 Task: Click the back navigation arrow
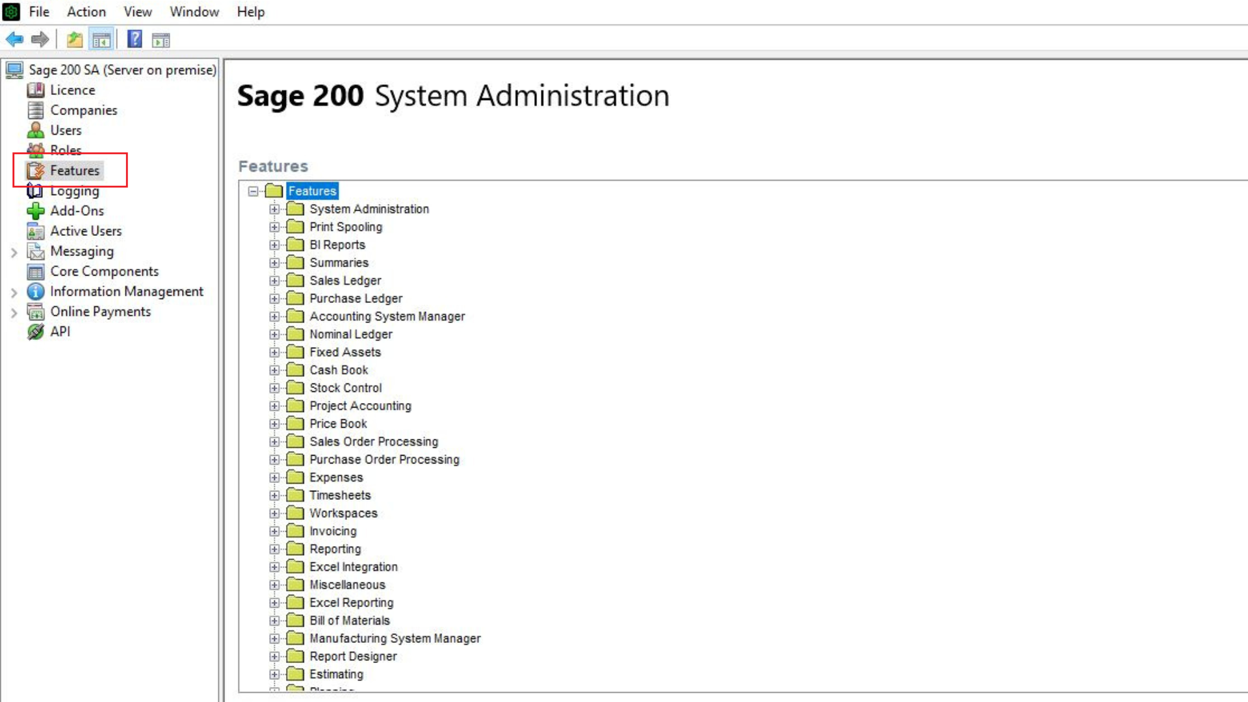point(14,39)
